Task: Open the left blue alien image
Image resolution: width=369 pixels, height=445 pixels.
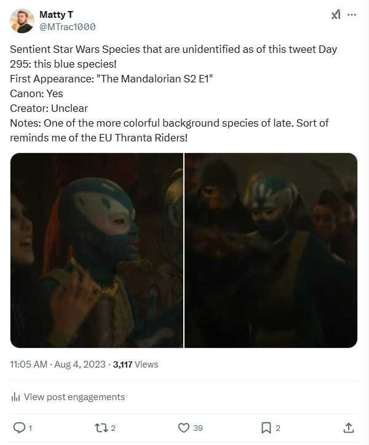Action: pos(97,250)
